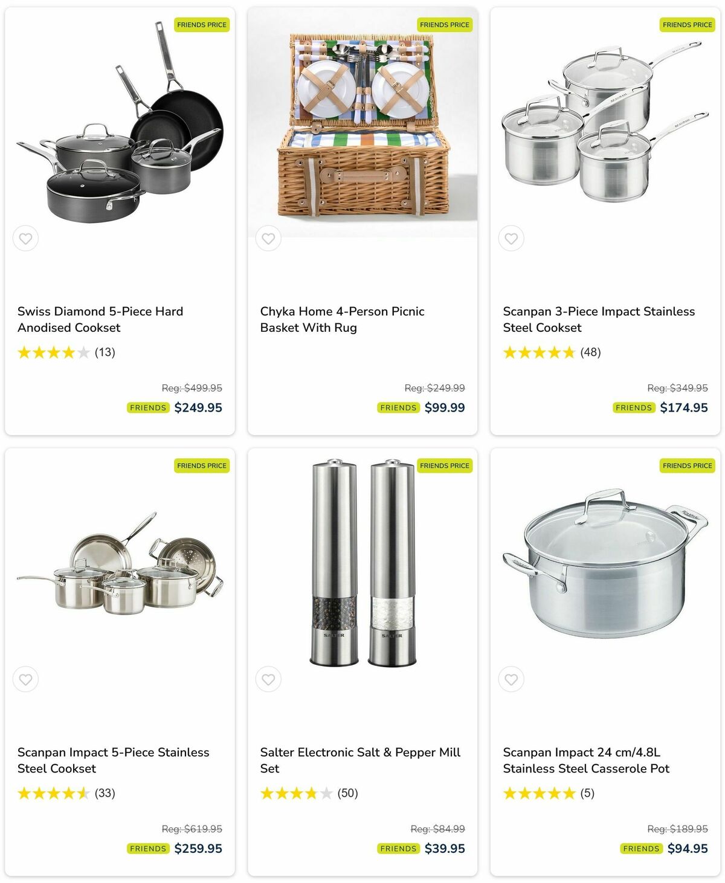Click Swiss Diamond cookset star rating

pos(54,352)
